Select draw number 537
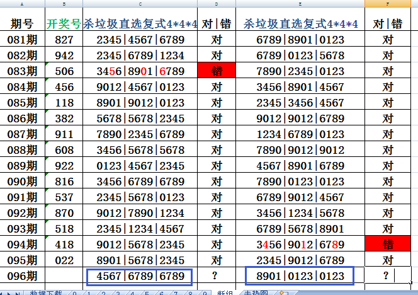Screen dimensions: 418x295 coord(64,197)
